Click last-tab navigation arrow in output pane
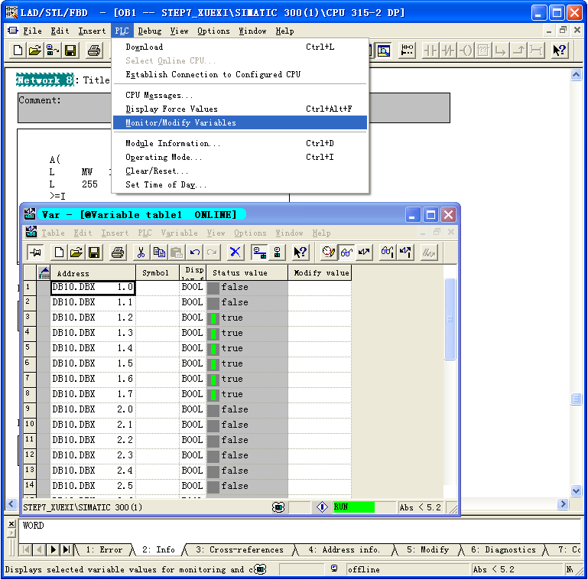The width and height of the screenshot is (588, 580). pos(67,549)
